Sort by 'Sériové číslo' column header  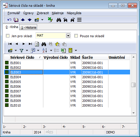[x=26, y=57]
